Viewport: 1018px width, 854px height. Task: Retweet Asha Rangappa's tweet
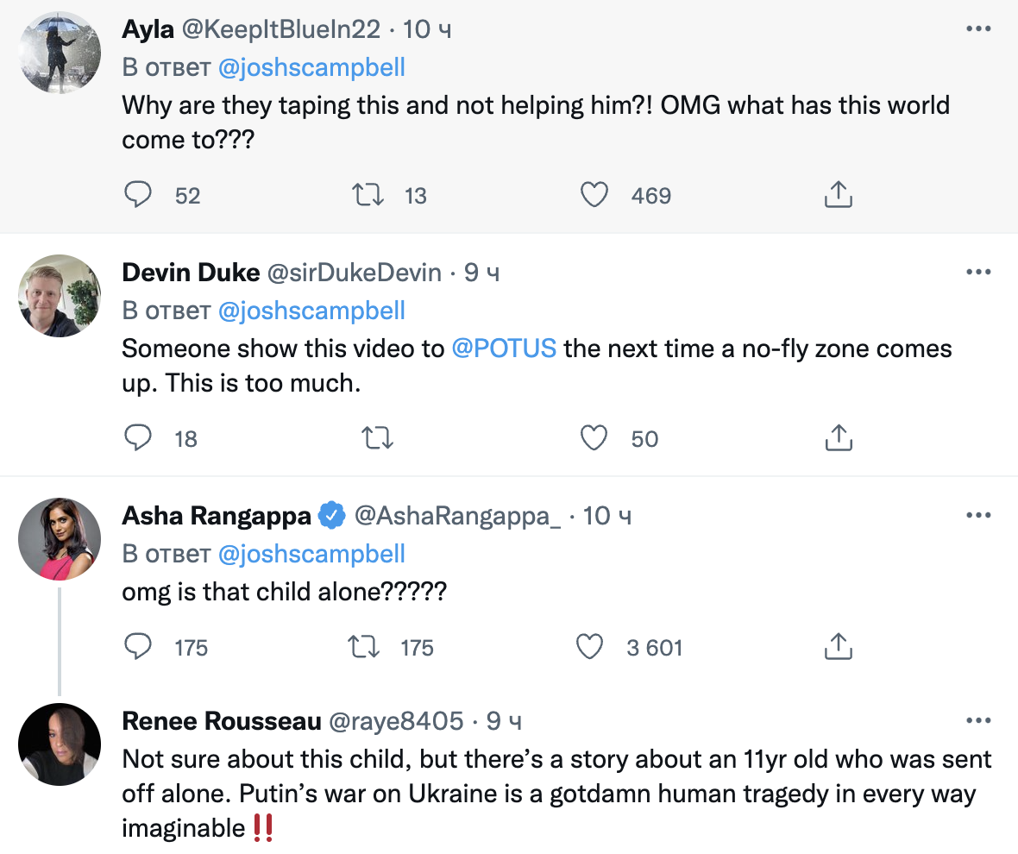tap(363, 647)
